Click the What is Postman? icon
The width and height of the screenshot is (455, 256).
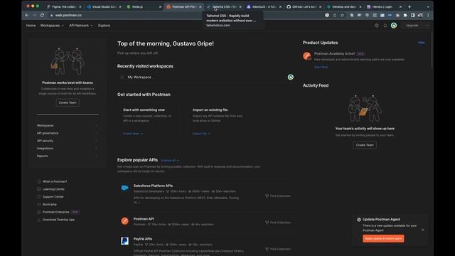pos(39,181)
